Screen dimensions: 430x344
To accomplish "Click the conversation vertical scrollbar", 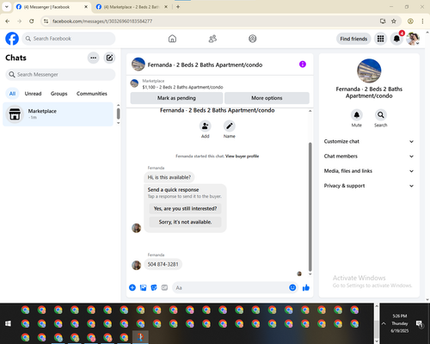I will click(x=310, y=206).
